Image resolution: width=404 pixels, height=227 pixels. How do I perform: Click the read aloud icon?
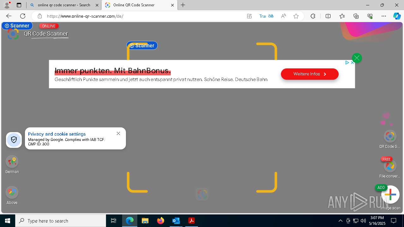(x=283, y=16)
